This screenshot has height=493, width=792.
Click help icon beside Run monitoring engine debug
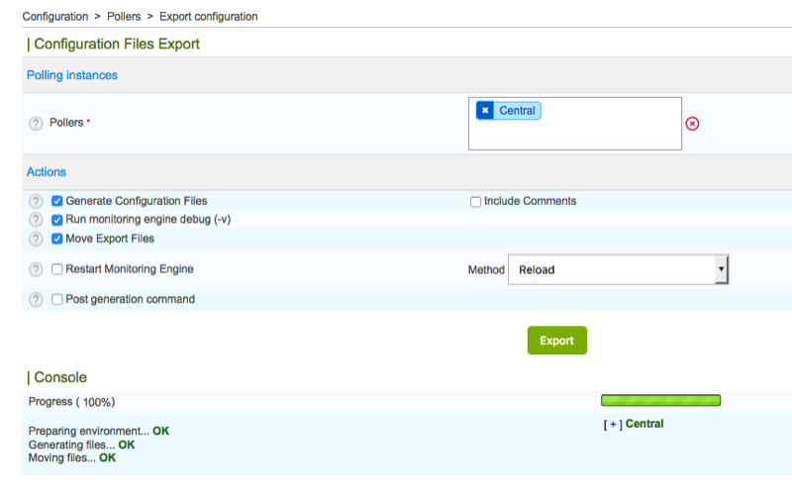click(37, 220)
